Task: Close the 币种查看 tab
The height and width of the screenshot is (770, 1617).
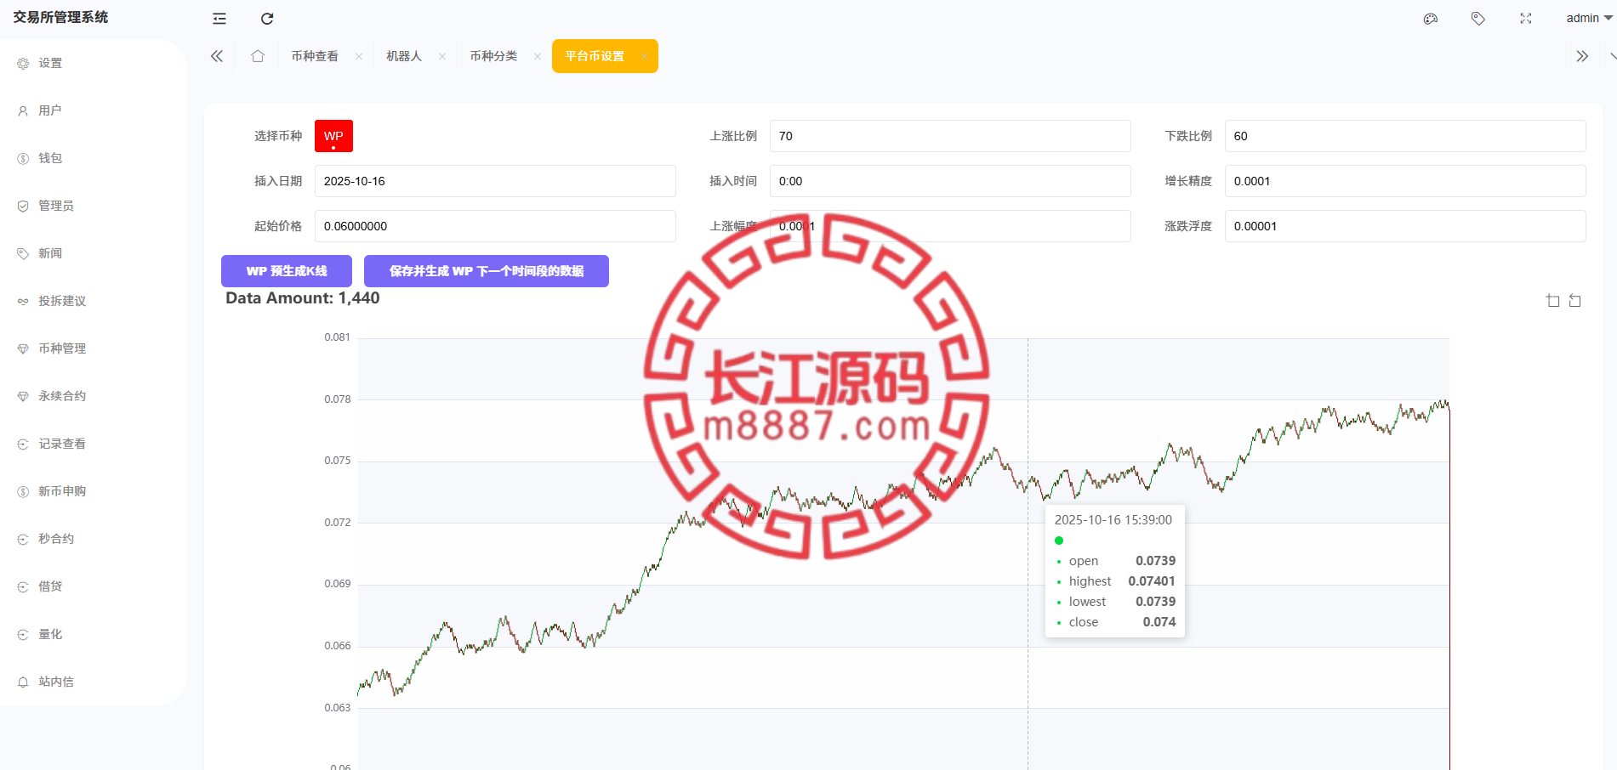Action: [x=359, y=57]
